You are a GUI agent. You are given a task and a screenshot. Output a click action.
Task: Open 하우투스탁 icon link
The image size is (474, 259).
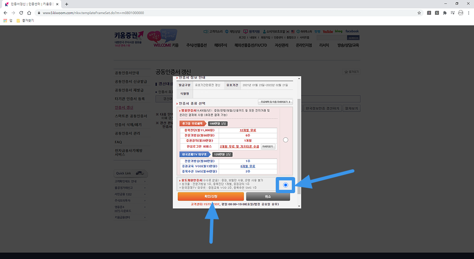click(x=304, y=31)
